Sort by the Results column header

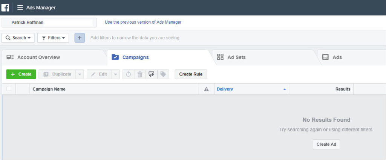point(321,89)
